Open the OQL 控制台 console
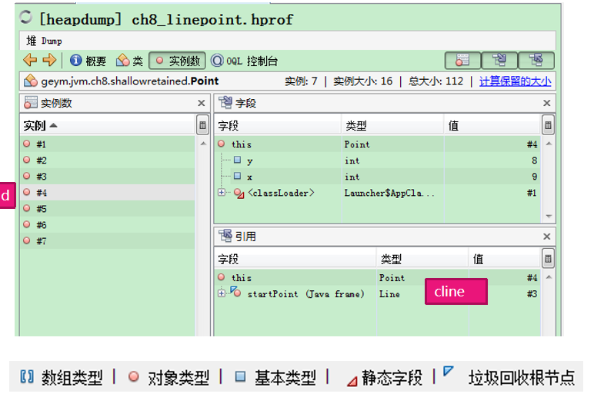The height and width of the screenshot is (397, 594). pyautogui.click(x=244, y=61)
